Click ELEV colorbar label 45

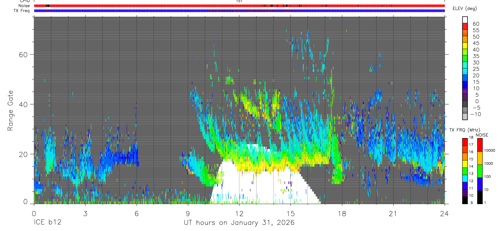pyautogui.click(x=476, y=43)
